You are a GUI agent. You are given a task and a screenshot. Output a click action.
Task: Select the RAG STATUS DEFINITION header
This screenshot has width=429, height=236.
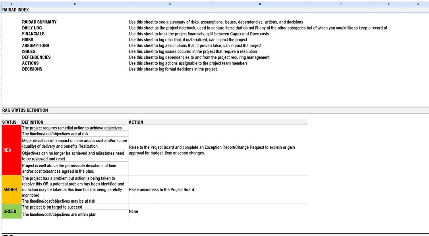25,110
